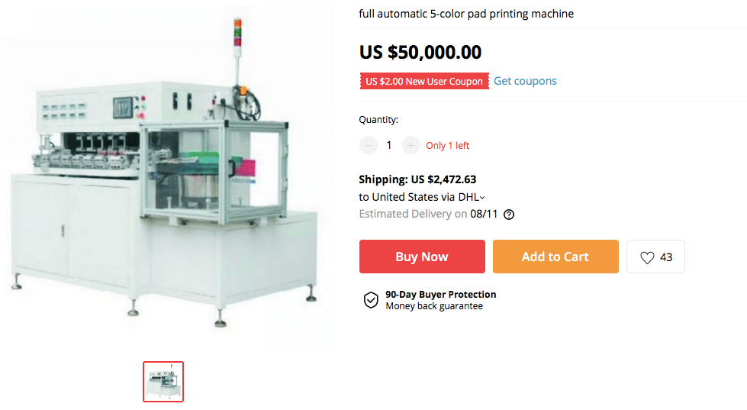Select the pad printing machine thumbnail
The width and height of the screenshot is (747, 410).
[x=163, y=382]
